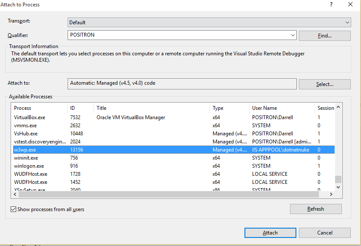The height and width of the screenshot is (246, 361).
Task: Click the Attach button
Action: (x=270, y=233)
